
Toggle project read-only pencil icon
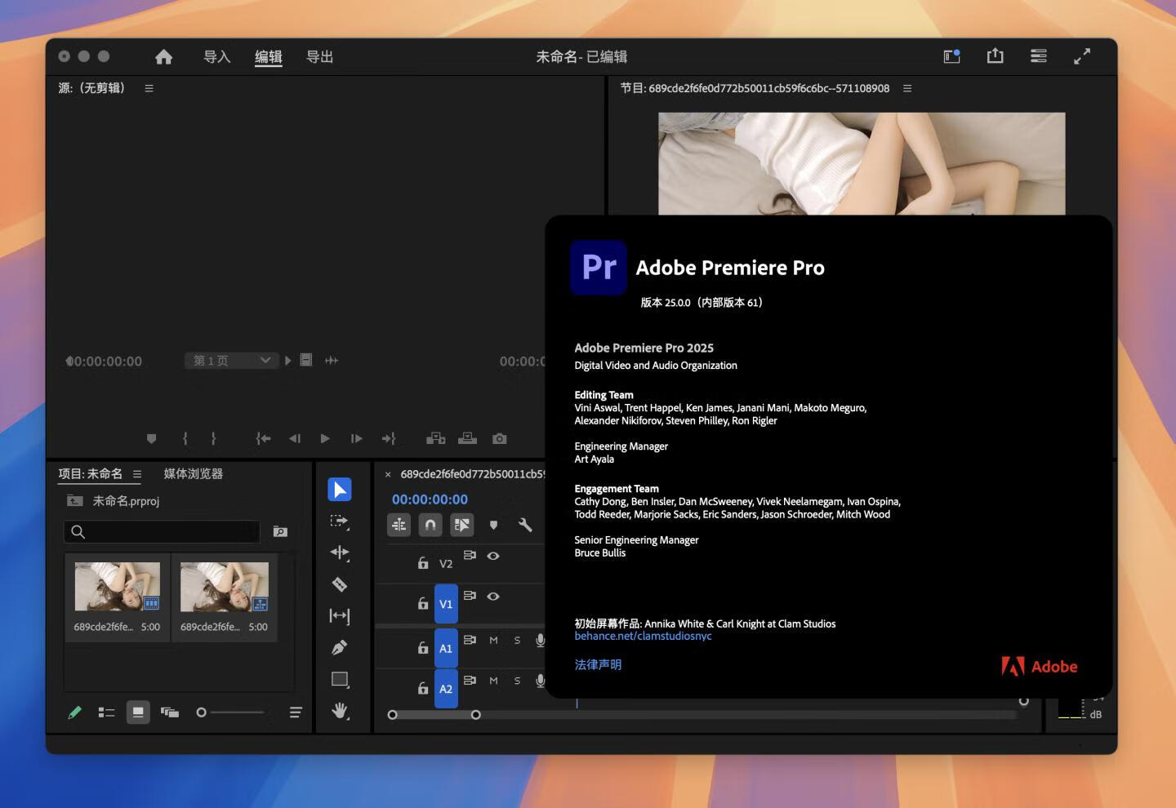[74, 713]
